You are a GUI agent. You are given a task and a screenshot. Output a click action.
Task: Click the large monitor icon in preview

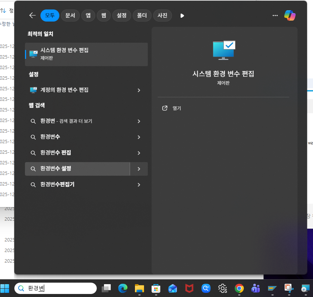click(x=224, y=50)
